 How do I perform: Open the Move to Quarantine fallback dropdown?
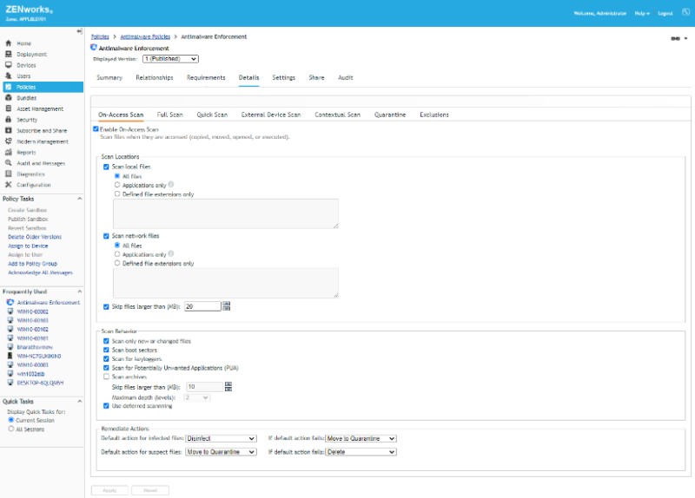click(x=361, y=438)
